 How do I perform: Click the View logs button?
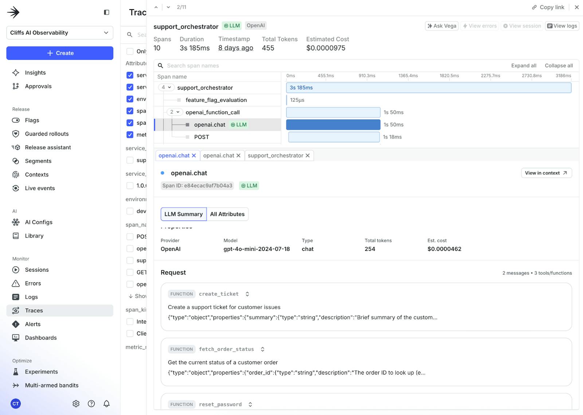pyautogui.click(x=562, y=26)
